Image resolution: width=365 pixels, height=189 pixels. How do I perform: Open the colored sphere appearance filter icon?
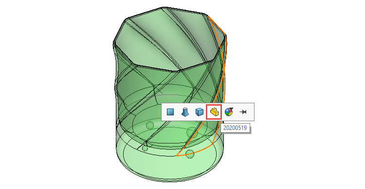(x=229, y=112)
